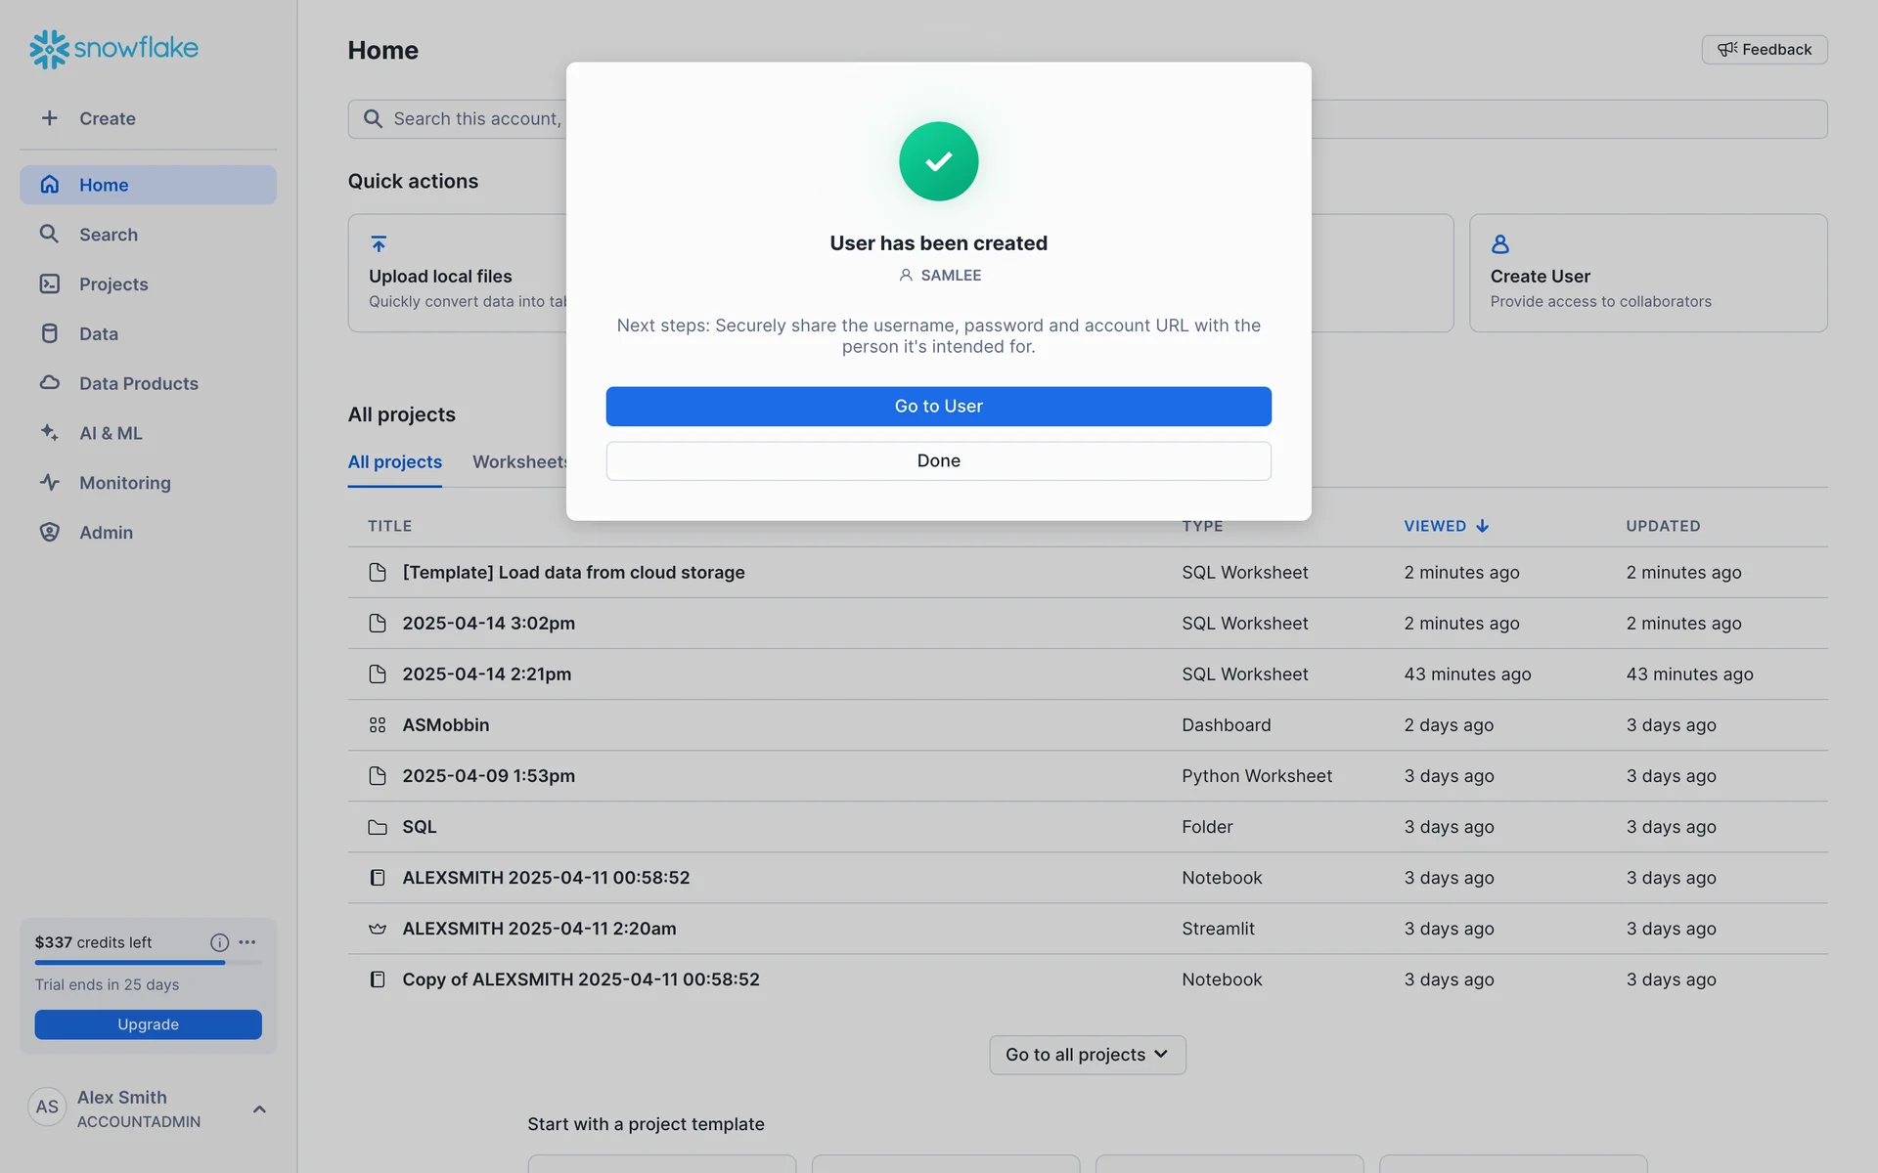Open the ASMobbin dashboard row
The height and width of the screenshot is (1173, 1878).
(x=445, y=725)
